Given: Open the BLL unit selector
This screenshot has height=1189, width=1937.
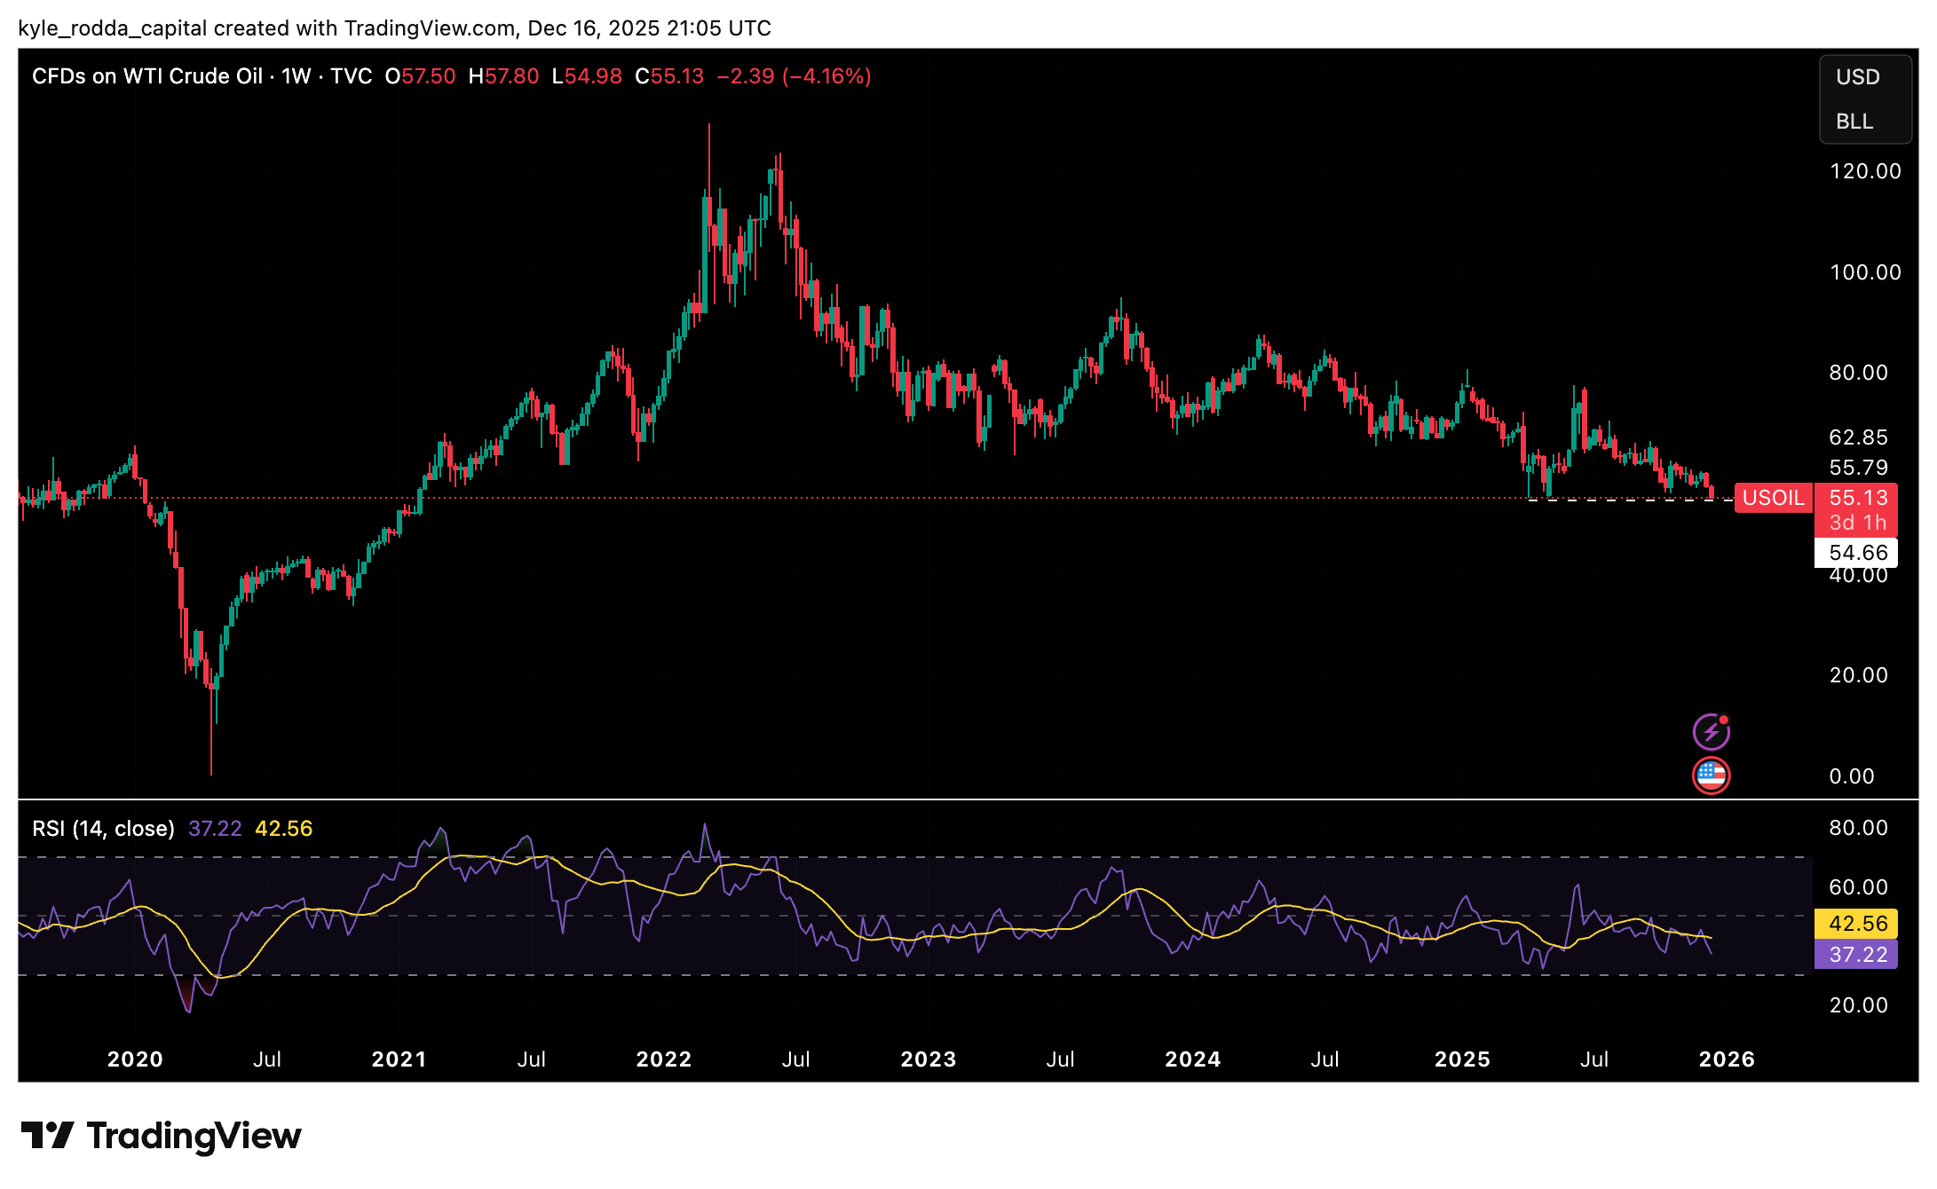Looking at the screenshot, I should click(1854, 122).
